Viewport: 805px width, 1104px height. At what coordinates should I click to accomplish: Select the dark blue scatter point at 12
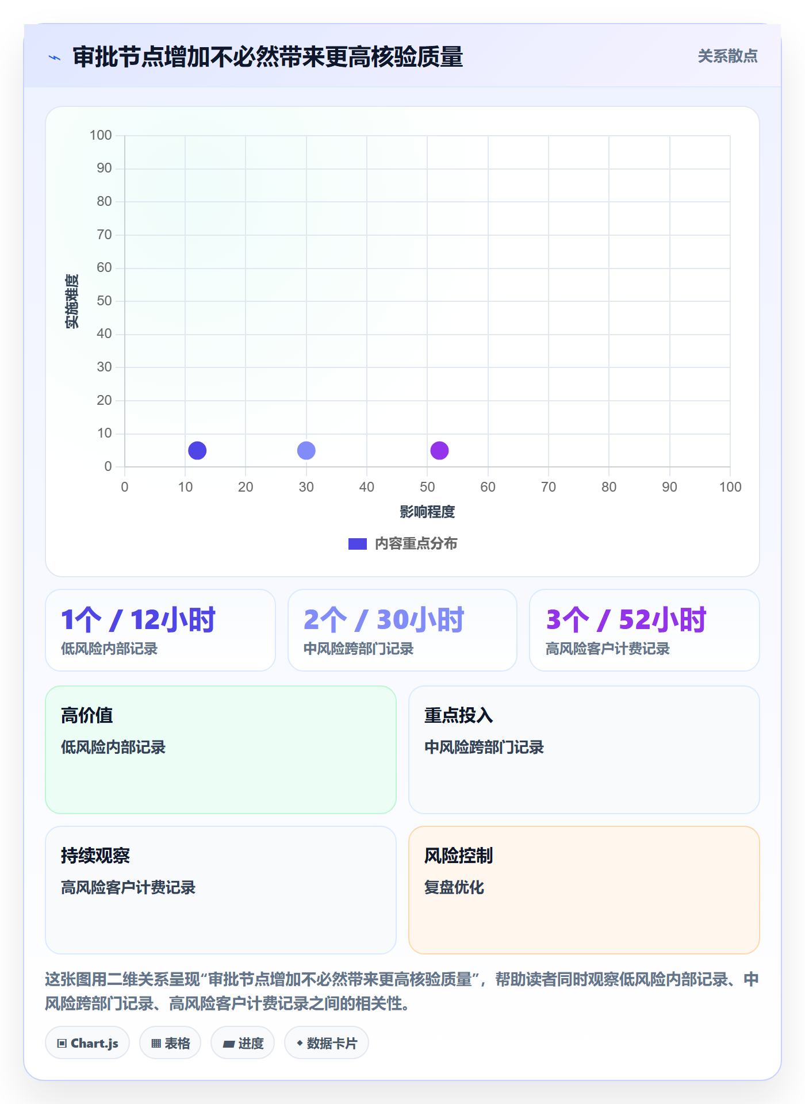click(197, 450)
